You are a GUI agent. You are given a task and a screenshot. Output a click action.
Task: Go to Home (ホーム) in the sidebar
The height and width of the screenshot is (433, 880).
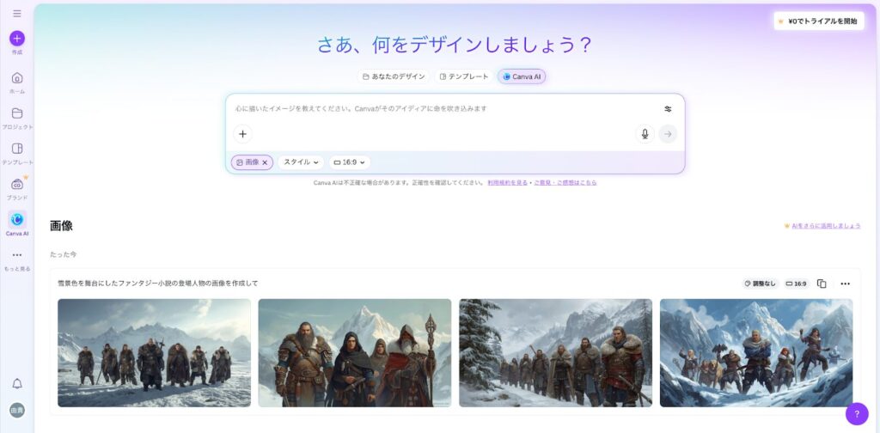click(16, 78)
